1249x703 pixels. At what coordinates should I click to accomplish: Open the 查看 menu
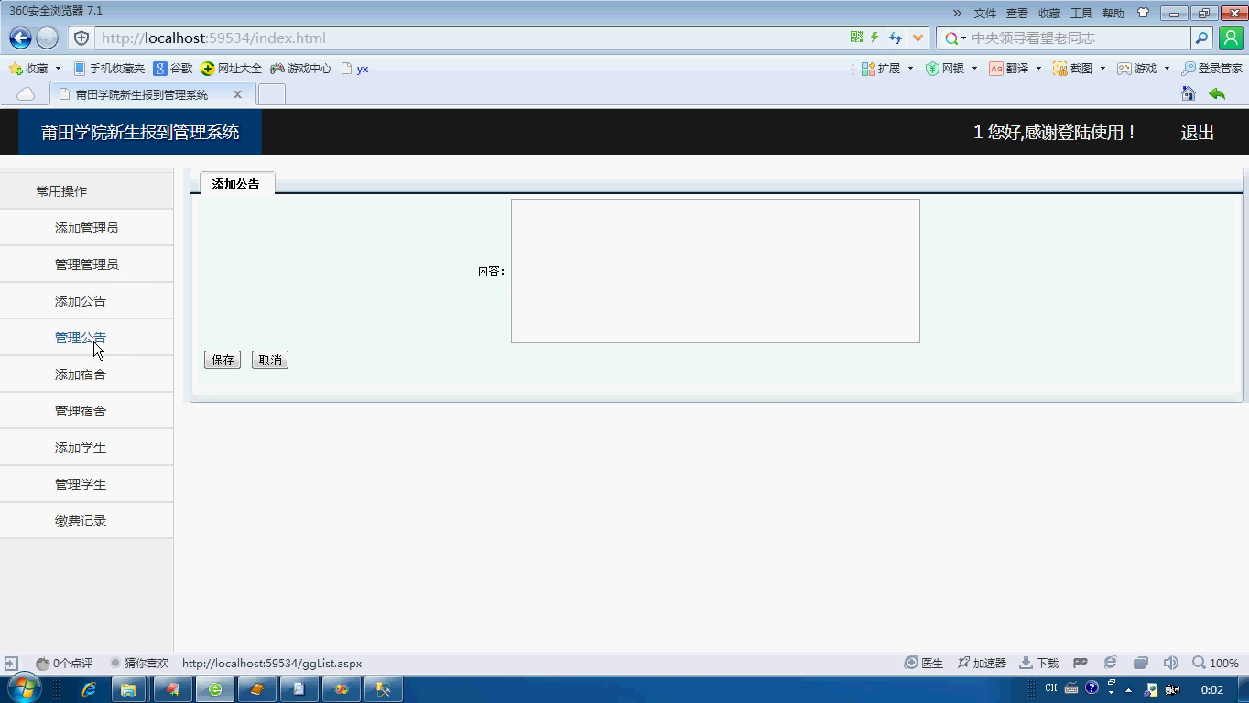1016,13
